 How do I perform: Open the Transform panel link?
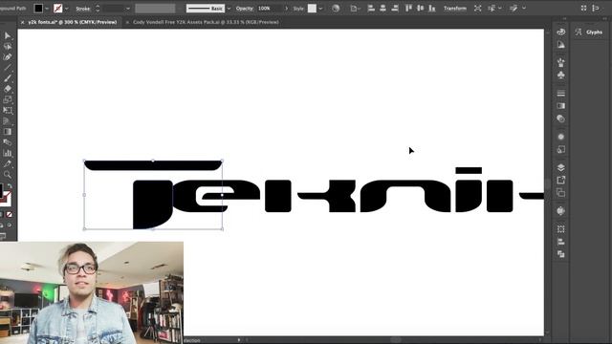(x=455, y=9)
